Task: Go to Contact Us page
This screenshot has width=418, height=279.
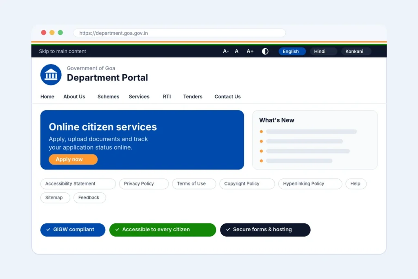Action: 228,96
